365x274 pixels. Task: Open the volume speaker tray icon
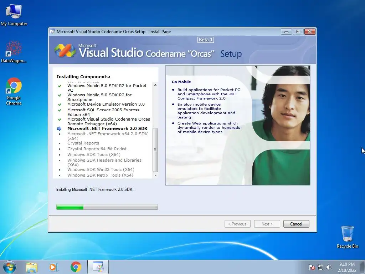(x=329, y=267)
